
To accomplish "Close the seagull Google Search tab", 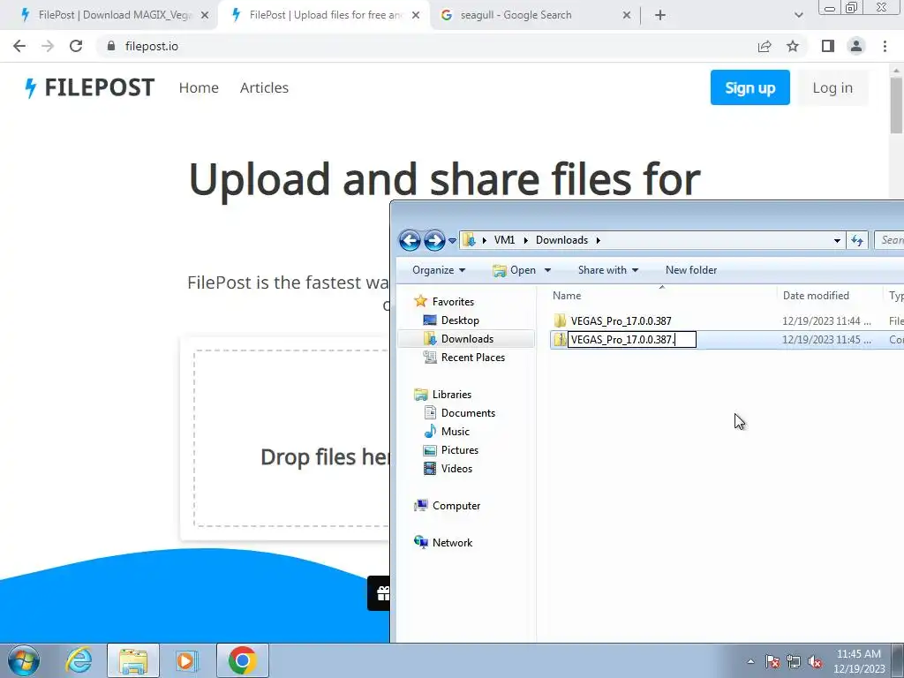I will click(627, 15).
